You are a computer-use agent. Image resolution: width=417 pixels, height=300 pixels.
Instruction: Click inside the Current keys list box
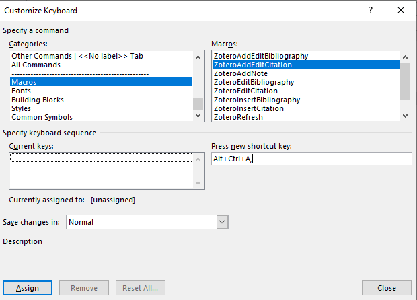[107, 171]
